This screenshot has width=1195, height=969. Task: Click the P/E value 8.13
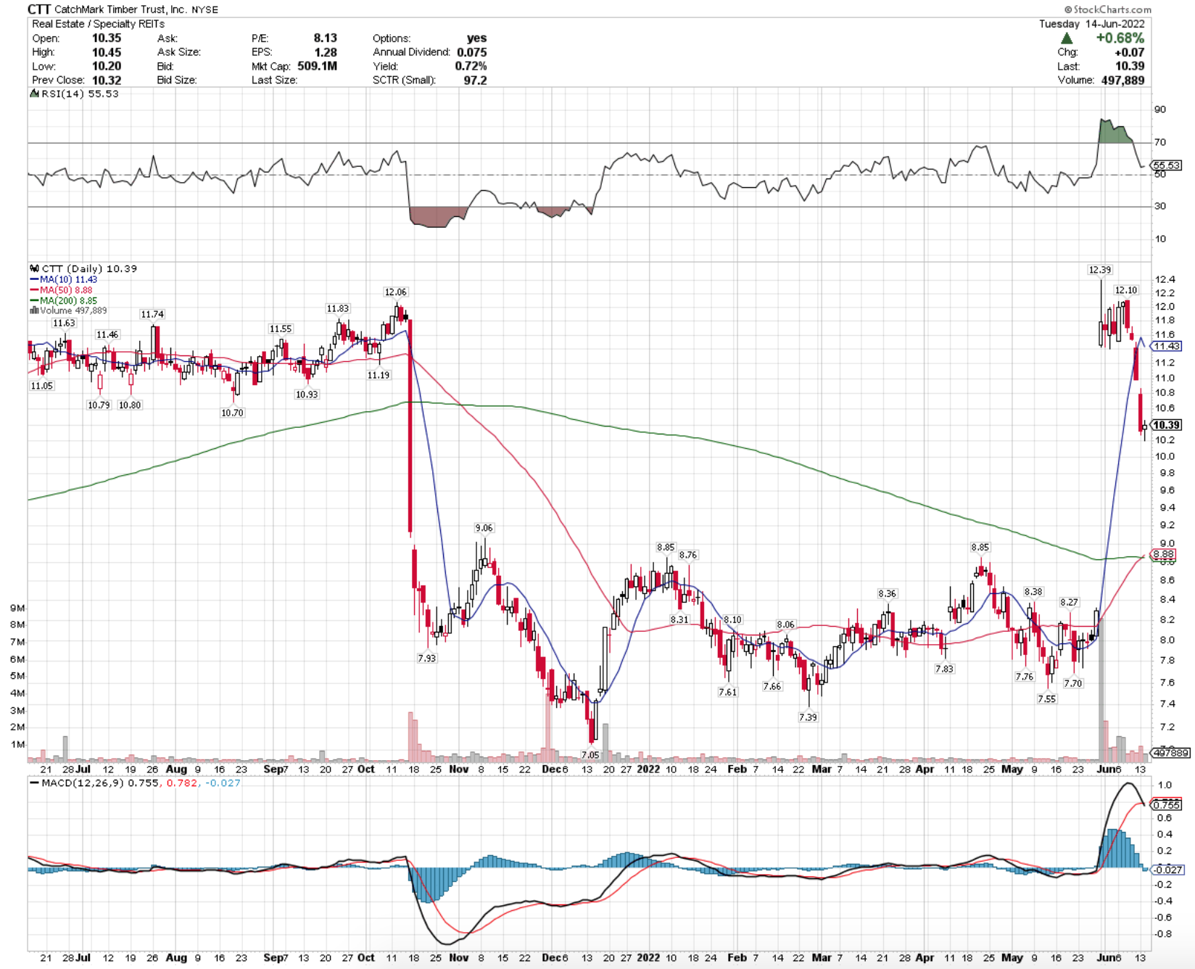pyautogui.click(x=325, y=38)
